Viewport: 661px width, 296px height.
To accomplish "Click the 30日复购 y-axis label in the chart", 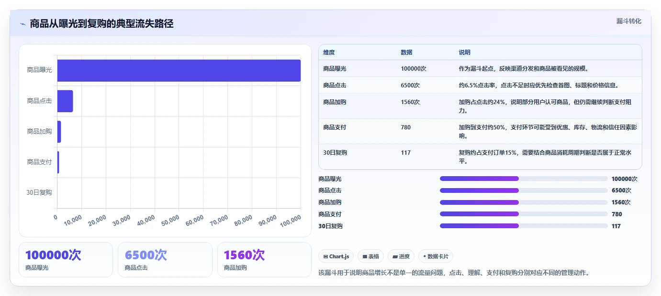I will (x=39, y=193).
